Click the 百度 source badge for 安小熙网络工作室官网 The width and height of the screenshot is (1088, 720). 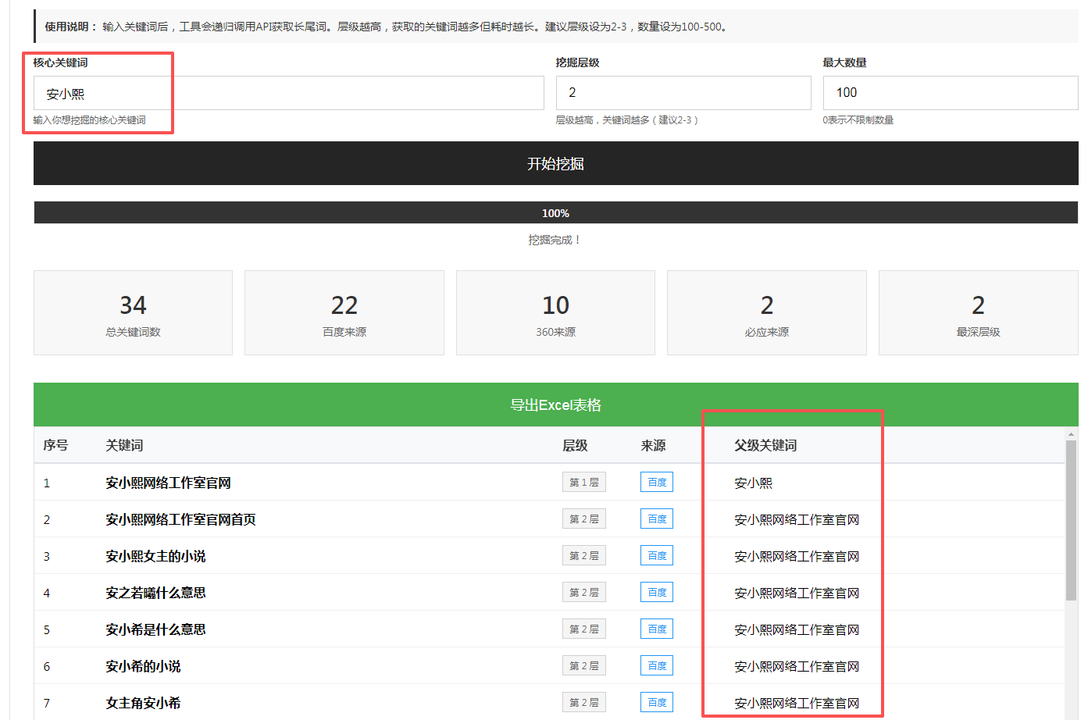(656, 482)
